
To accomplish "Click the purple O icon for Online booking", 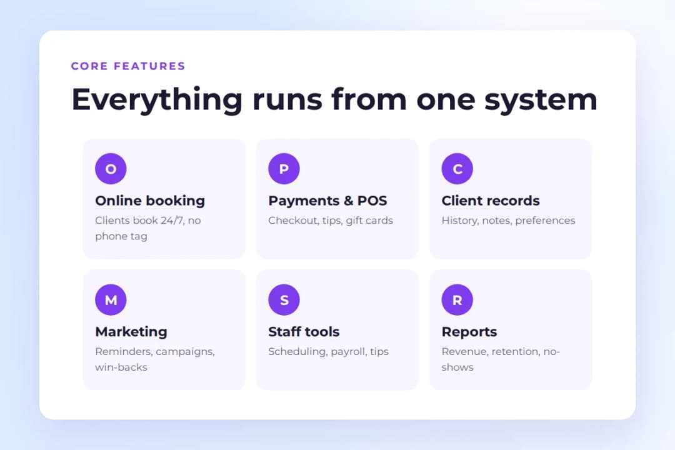I will click(x=111, y=169).
